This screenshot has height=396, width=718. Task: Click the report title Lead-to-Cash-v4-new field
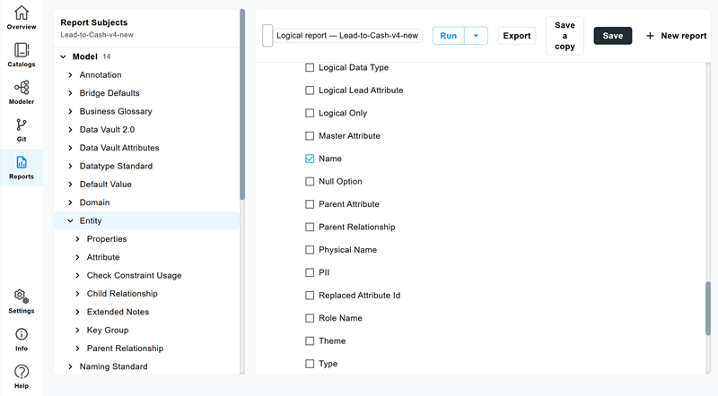347,36
